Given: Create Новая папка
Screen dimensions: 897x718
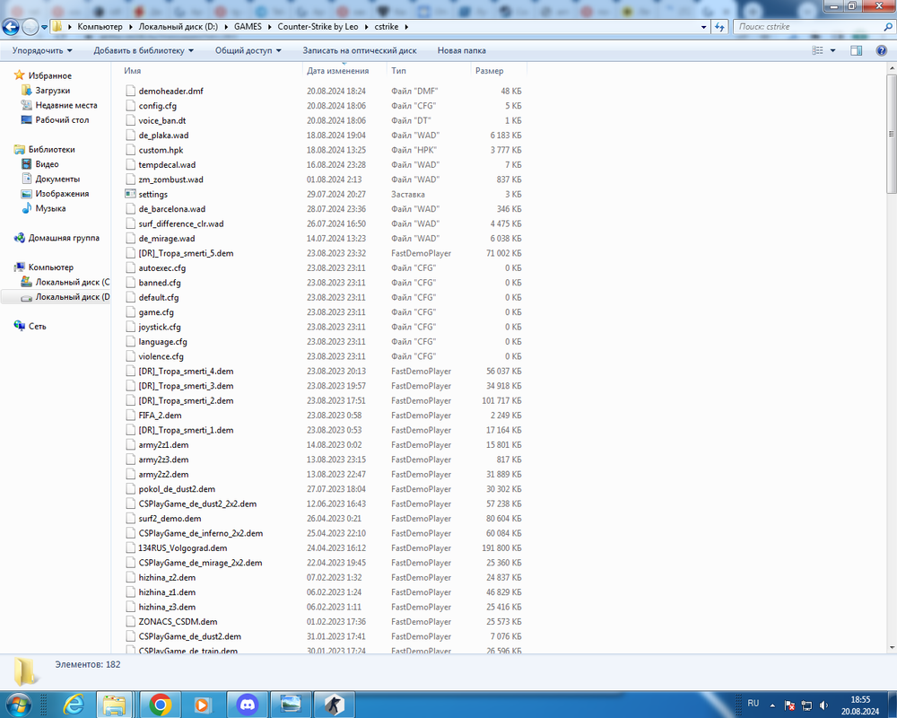Looking at the screenshot, I should tap(462, 50).
